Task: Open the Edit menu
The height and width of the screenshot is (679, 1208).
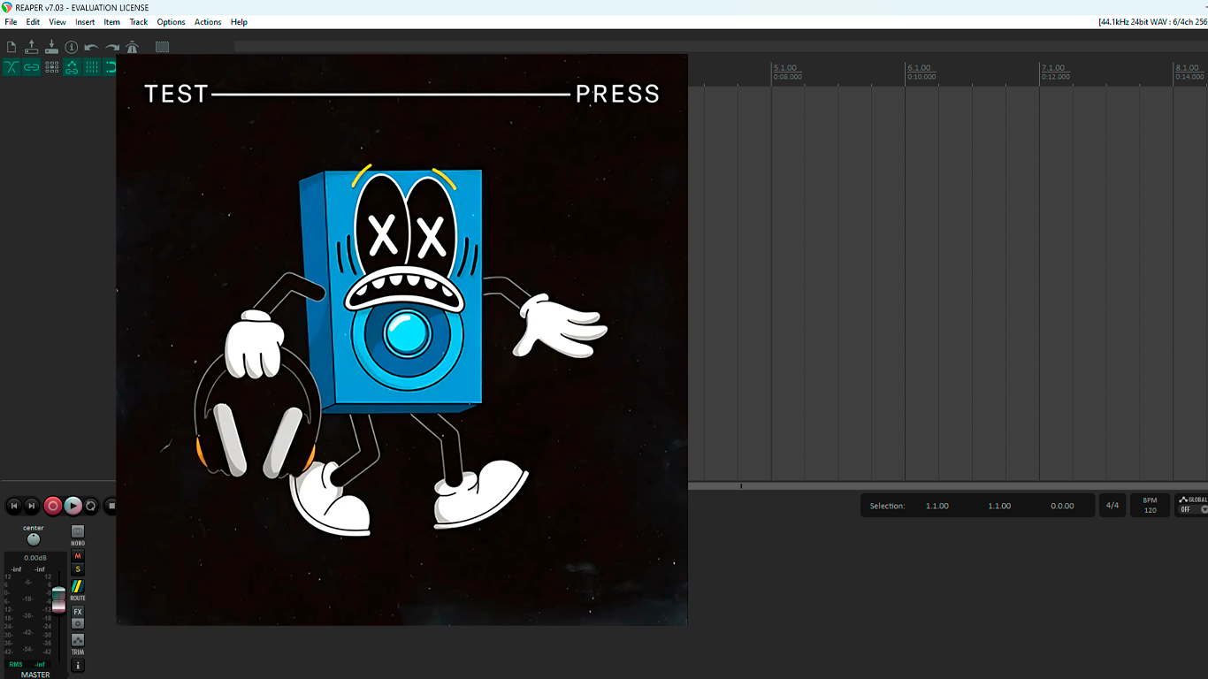Action: pos(33,22)
